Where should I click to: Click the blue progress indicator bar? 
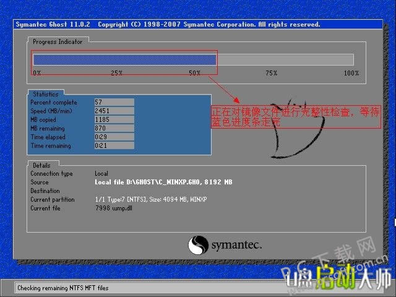coord(125,60)
